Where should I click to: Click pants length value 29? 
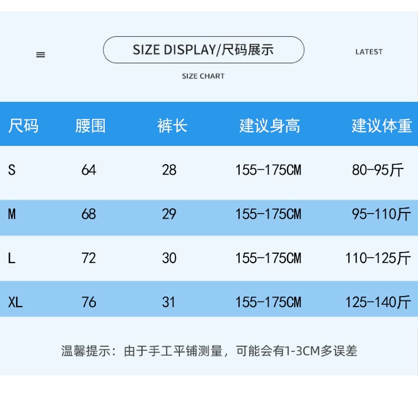(169, 214)
